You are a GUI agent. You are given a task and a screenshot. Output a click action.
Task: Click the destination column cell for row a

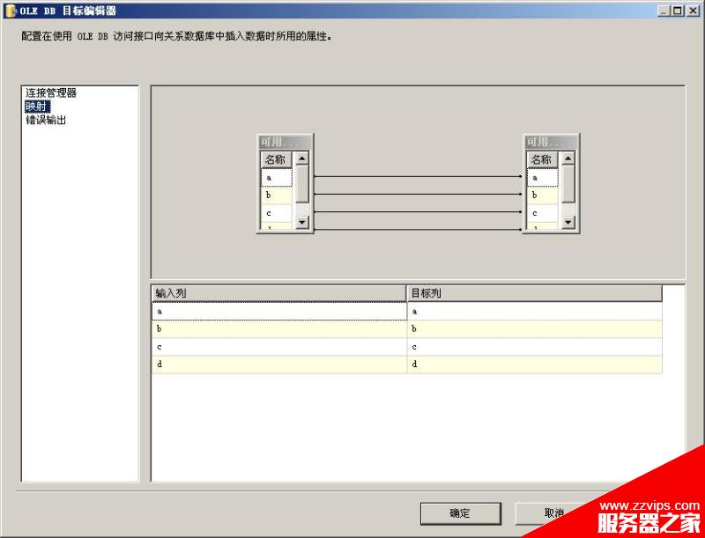click(535, 311)
